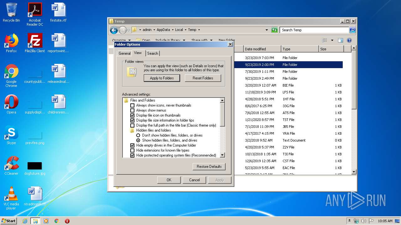Open the change-view options dropdown arrow
The width and height of the screenshot is (401, 225).
click(332, 40)
